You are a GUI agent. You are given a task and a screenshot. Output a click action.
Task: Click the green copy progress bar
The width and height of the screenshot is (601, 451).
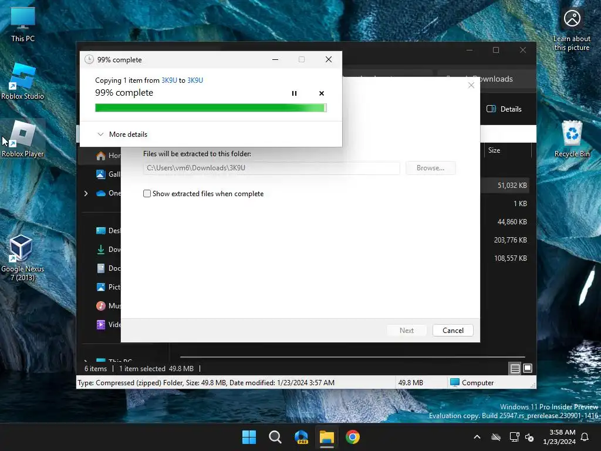[x=211, y=108]
